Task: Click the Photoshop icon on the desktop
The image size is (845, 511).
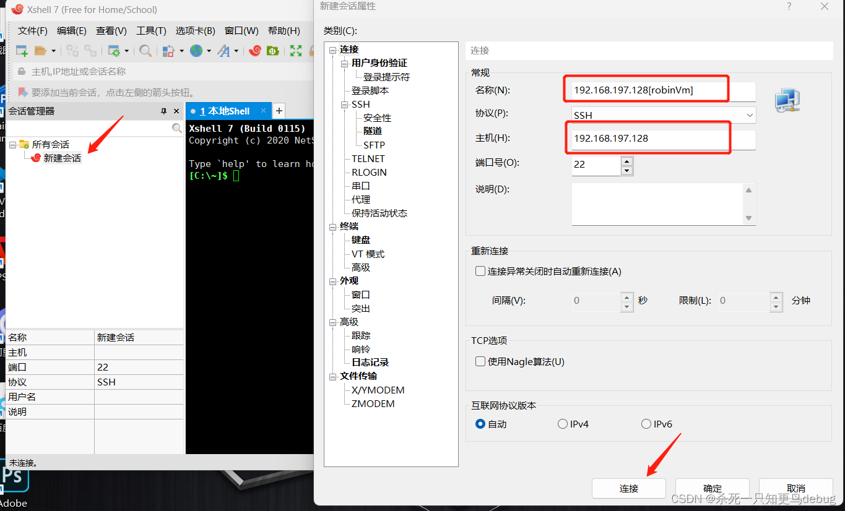Action: (12, 478)
